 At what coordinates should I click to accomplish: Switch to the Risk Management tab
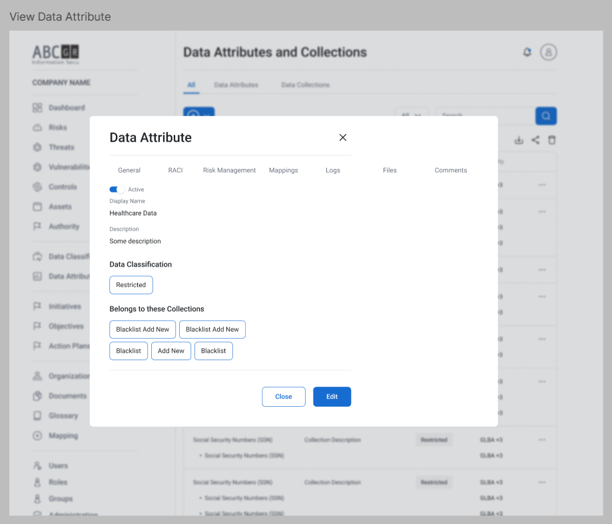(x=229, y=170)
